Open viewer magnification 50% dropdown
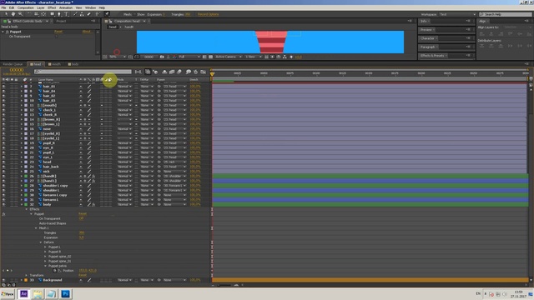Screen dimensions: 534x300 point(118,57)
